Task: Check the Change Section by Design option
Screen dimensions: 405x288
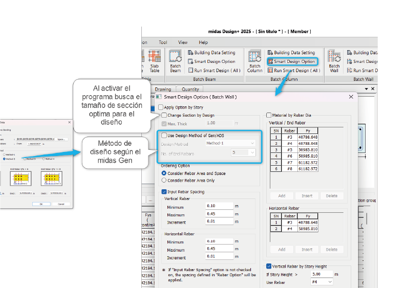Action: [164, 116]
